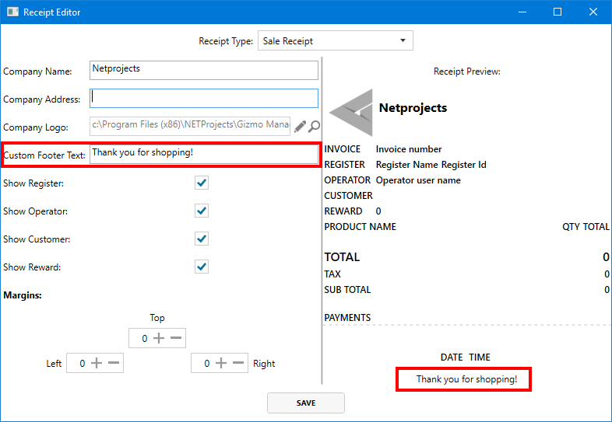The image size is (612, 422).
Task: Decrease the Top margin with the minus icon
Action: [176, 338]
